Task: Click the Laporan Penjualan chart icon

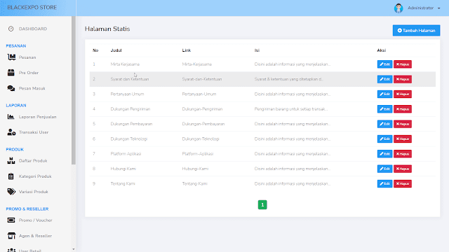Action: click(x=11, y=117)
